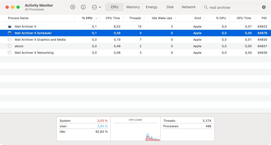Click PID 64823 cell

pos(262,27)
